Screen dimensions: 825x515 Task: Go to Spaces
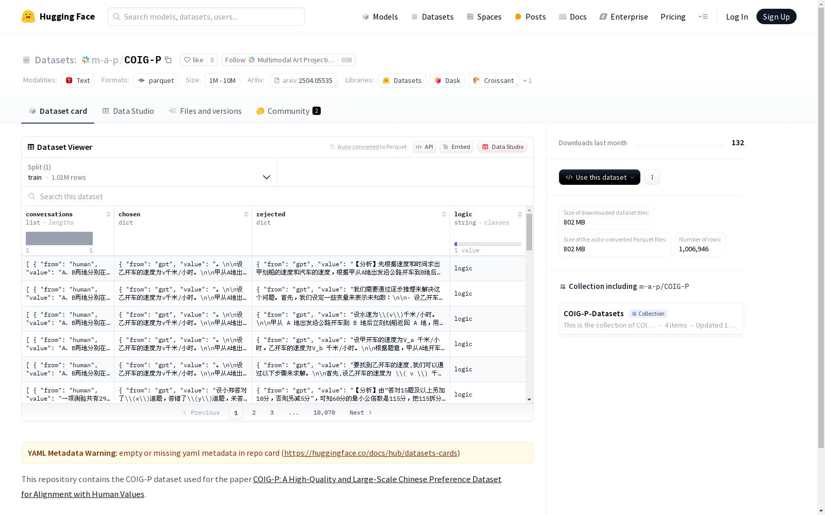(x=484, y=16)
